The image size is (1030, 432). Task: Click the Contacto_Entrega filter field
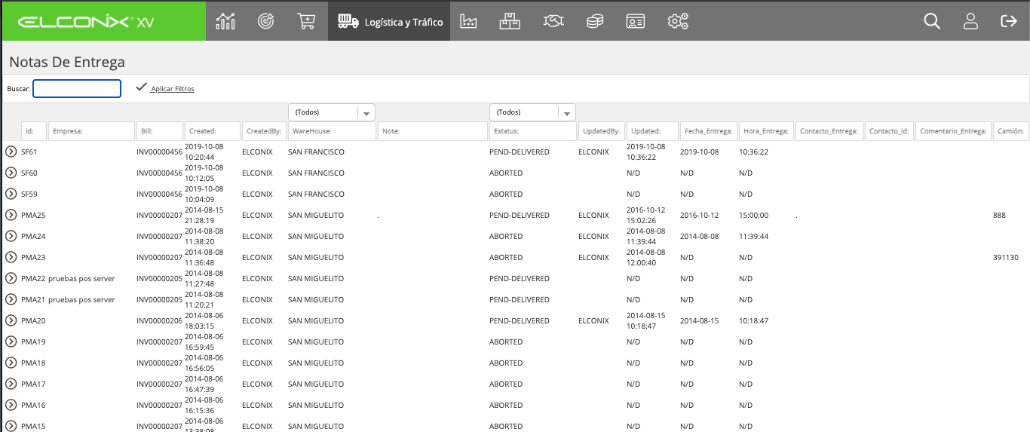point(829,131)
